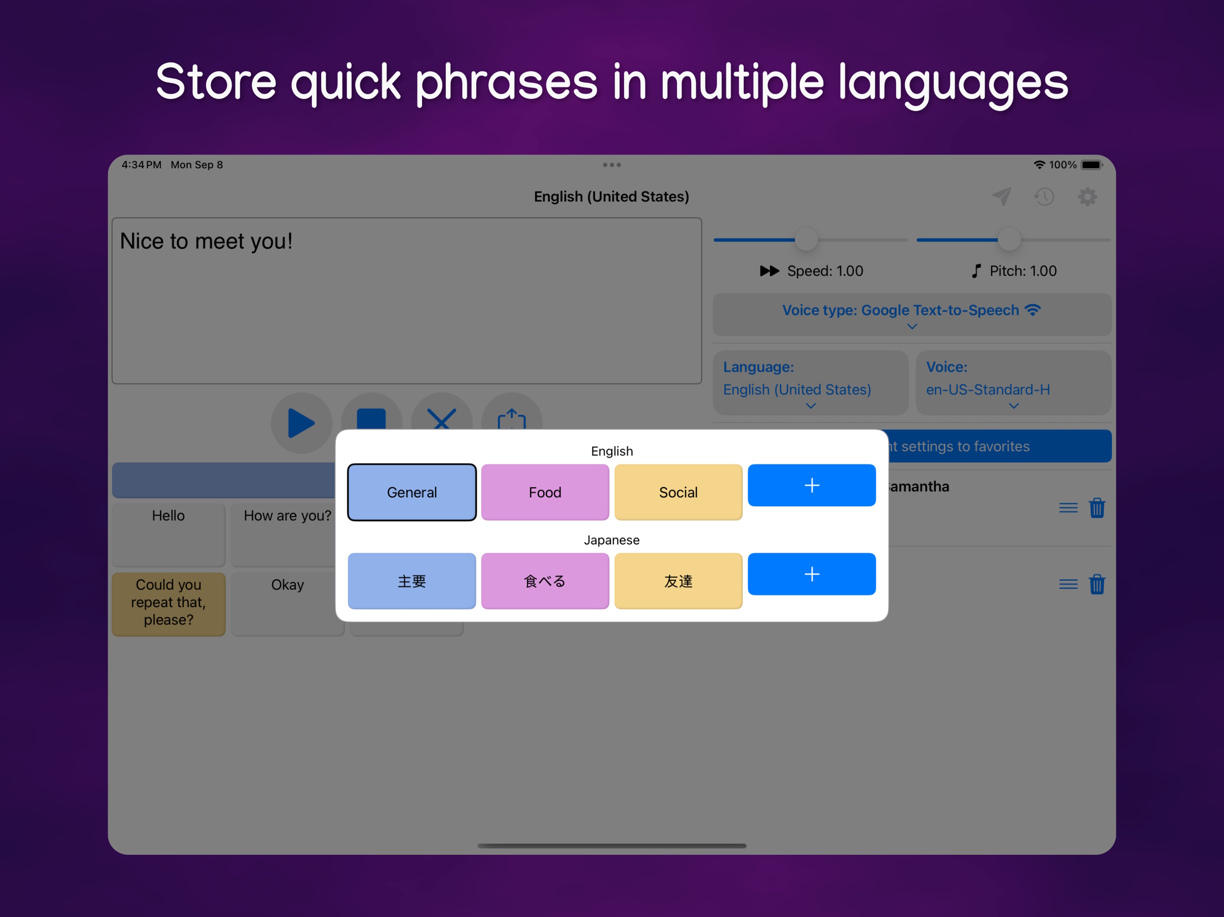Grab the reorder handle next to Samantha
Screen dimensions: 1224x917
pyautogui.click(x=1068, y=508)
